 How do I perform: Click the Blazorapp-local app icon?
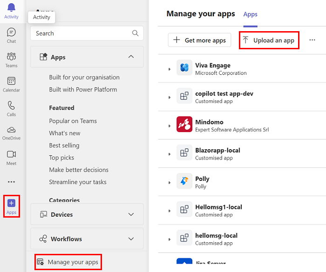[184, 153]
